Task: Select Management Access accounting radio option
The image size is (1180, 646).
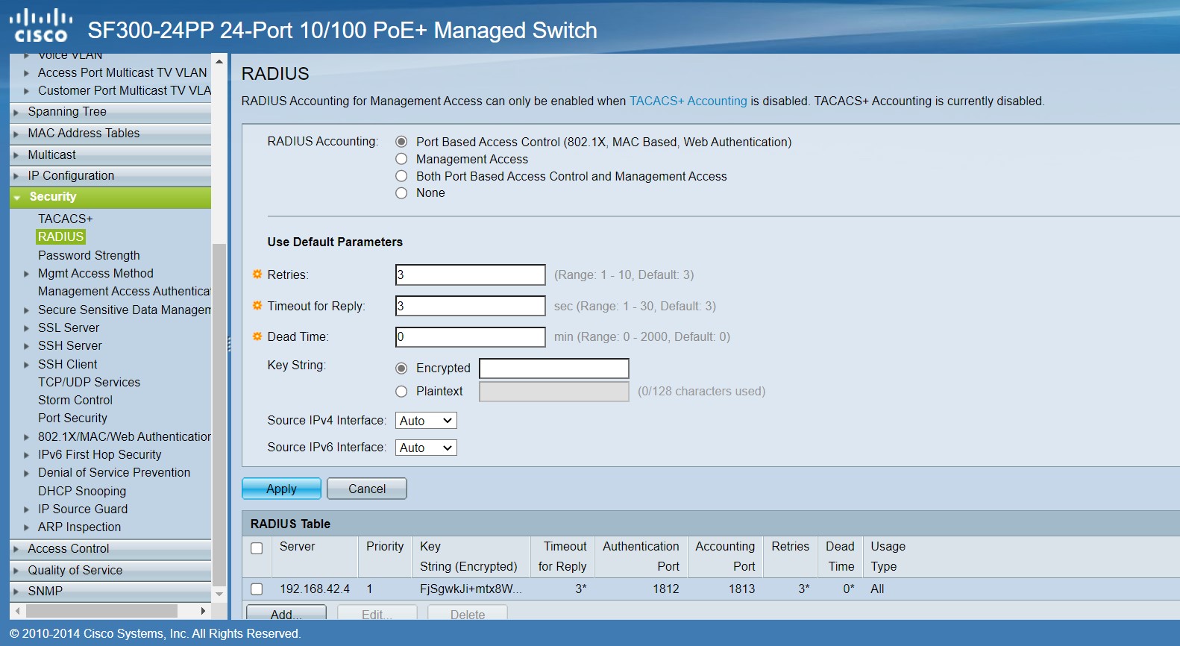Action: pyautogui.click(x=401, y=159)
